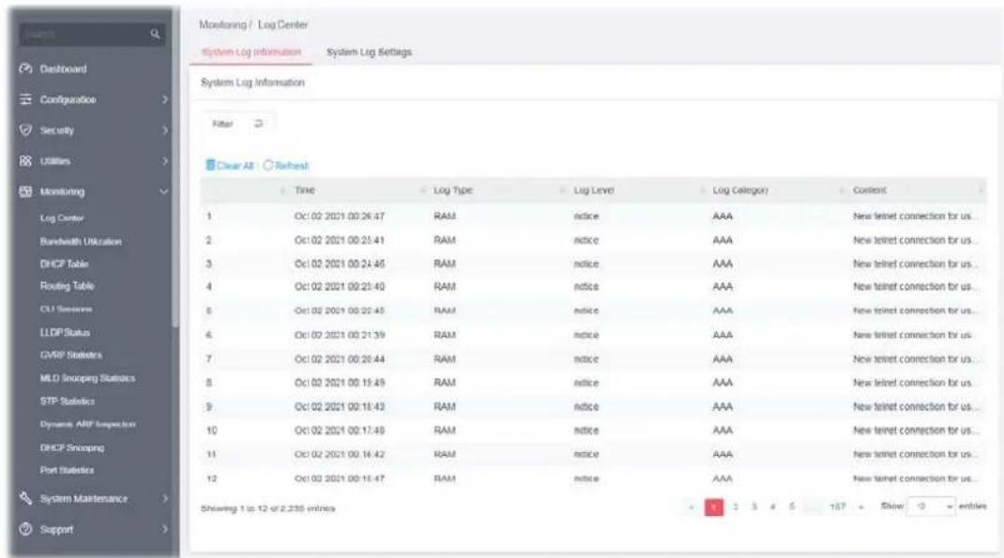Click the time cell of row 1
Image resolution: width=1004 pixels, height=558 pixels.
[340, 217]
